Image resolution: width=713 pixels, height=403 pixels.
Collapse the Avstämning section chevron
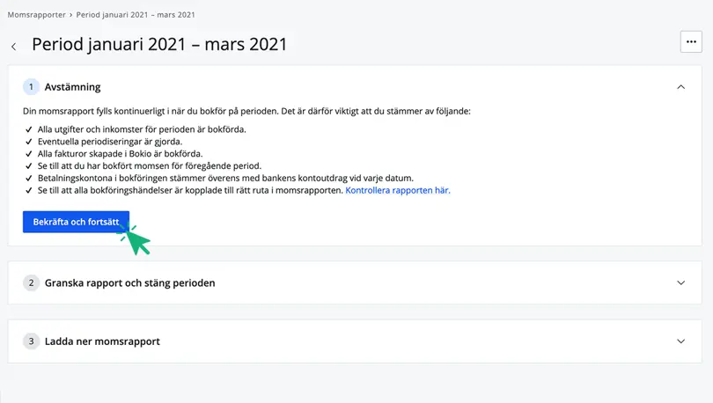pyautogui.click(x=680, y=87)
